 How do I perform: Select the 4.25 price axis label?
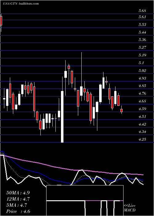pyautogui.click(x=142, y=139)
